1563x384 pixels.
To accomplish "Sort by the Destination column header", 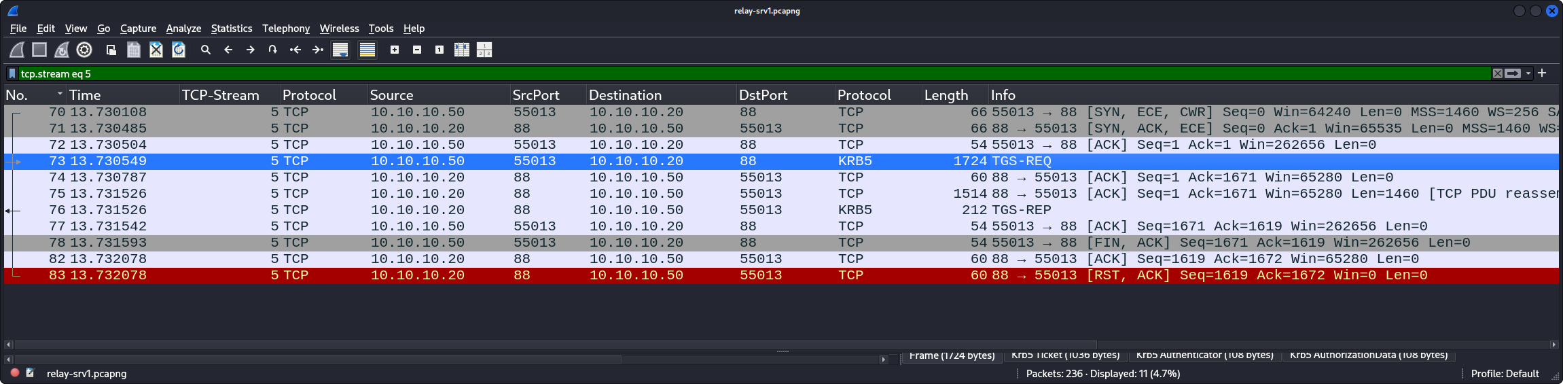I will coord(661,95).
